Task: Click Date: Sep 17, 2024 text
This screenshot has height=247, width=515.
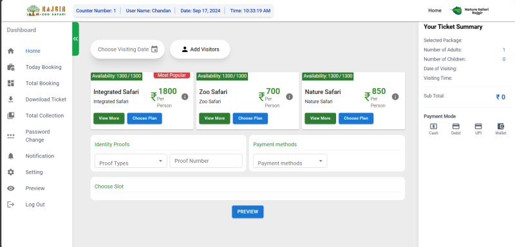Action: click(200, 10)
